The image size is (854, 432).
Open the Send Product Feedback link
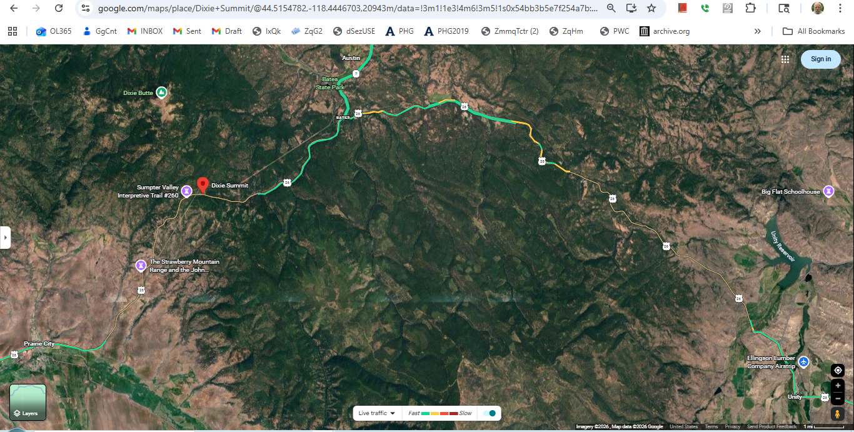pos(771,427)
